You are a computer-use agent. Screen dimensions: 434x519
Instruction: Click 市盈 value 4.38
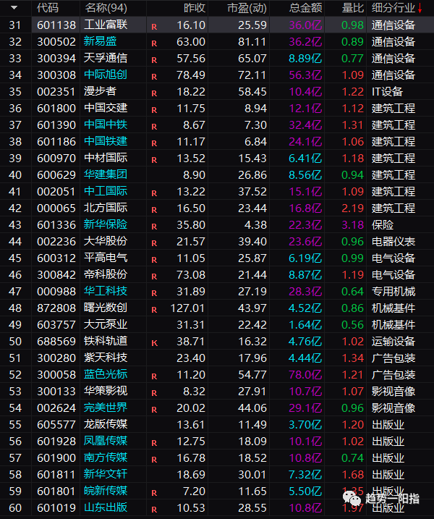click(255, 225)
